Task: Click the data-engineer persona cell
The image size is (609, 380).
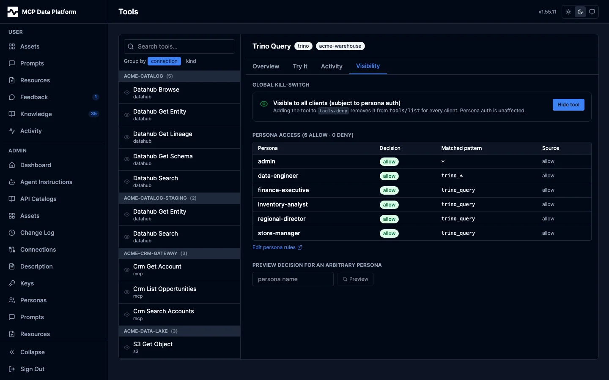Action: tap(278, 176)
